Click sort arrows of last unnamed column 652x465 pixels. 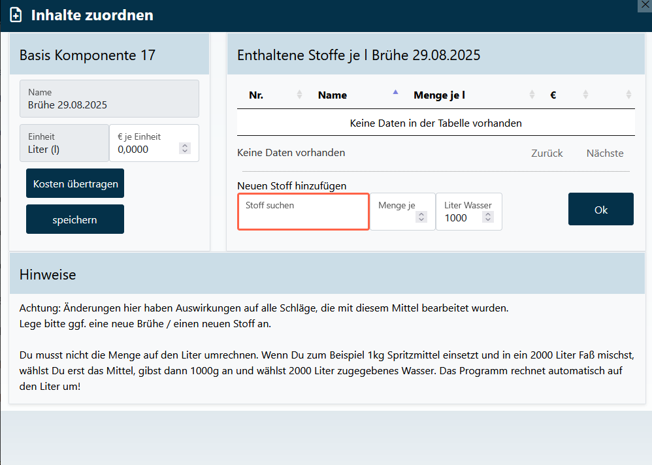tap(628, 95)
